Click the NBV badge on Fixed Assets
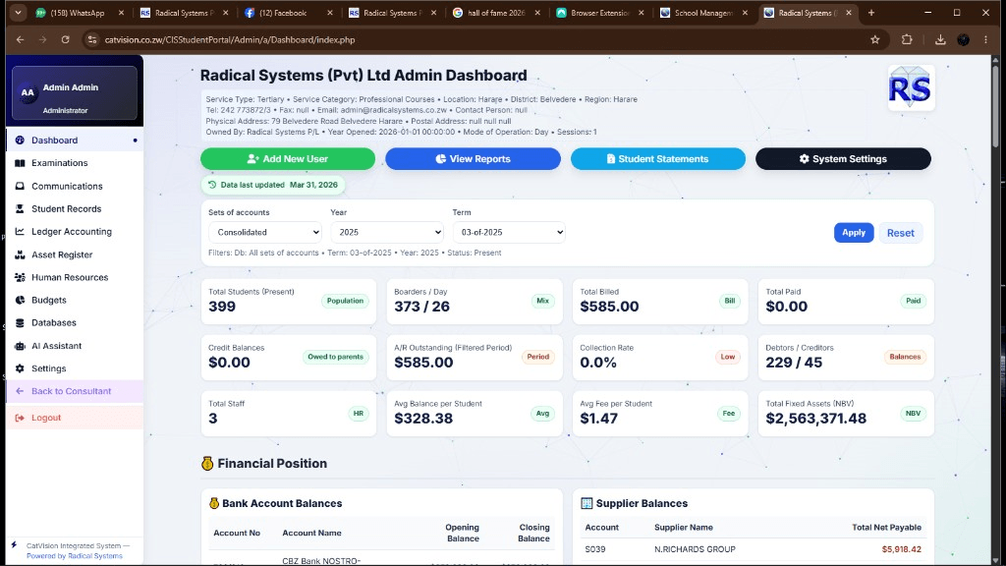 pos(913,414)
